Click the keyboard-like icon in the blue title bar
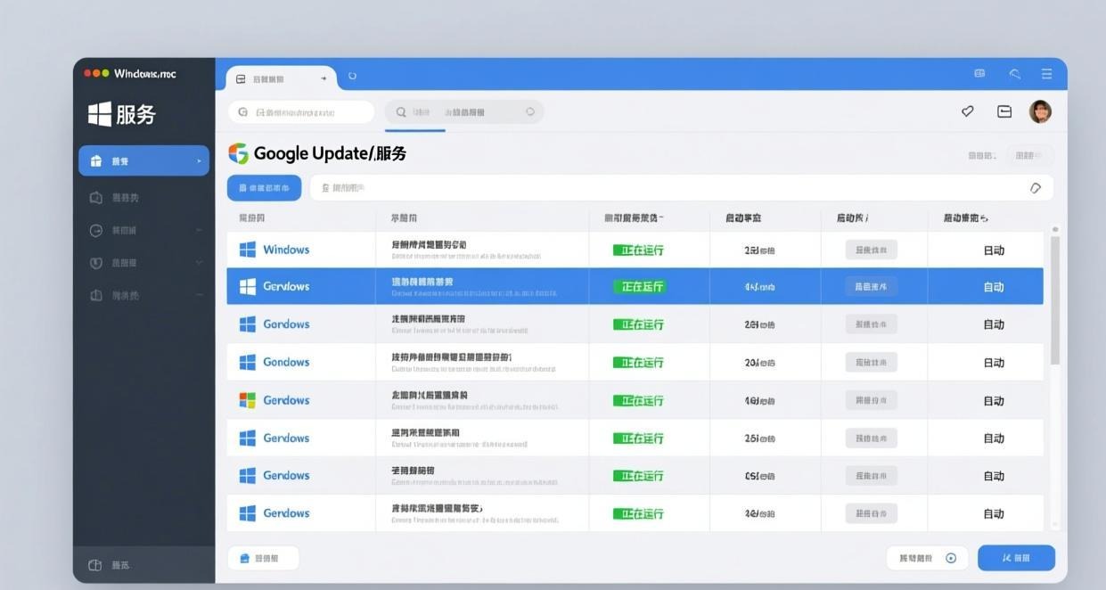1106x590 pixels. click(x=979, y=73)
